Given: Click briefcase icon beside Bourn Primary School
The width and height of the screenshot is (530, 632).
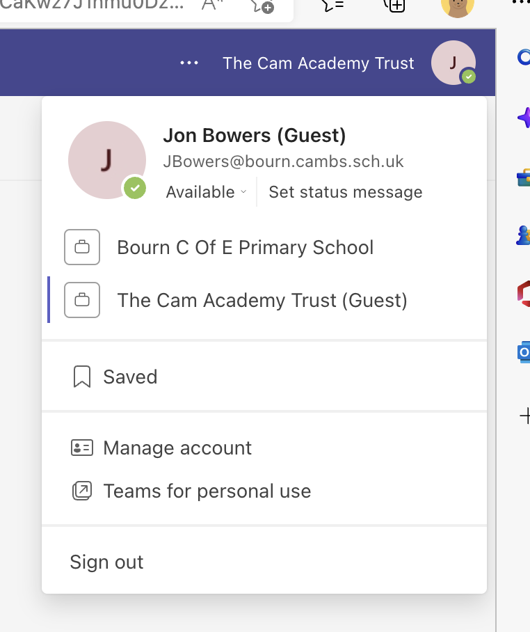Looking at the screenshot, I should point(82,247).
